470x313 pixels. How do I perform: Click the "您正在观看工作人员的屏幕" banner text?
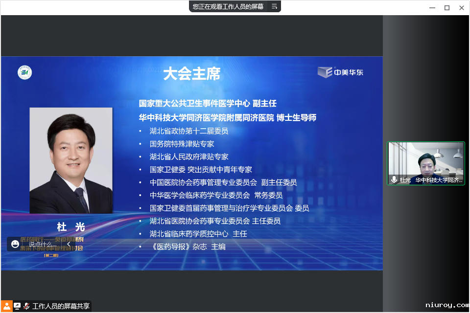pos(228,6)
